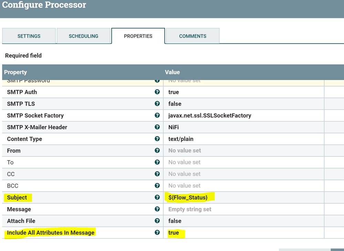The height and width of the screenshot is (251, 344).
Task: Set a value for the From property
Action: coord(185,151)
